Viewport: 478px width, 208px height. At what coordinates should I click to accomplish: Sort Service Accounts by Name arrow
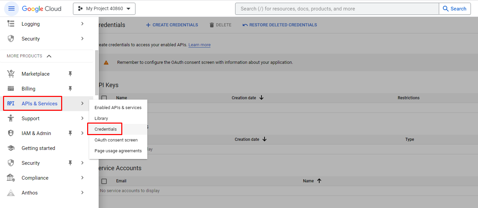[x=319, y=181]
